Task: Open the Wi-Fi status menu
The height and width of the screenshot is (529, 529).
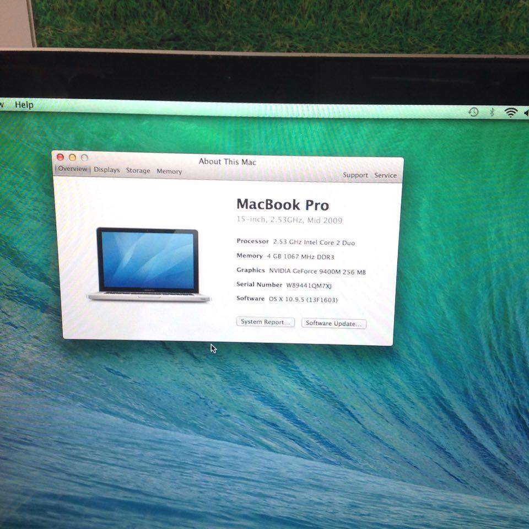Action: pos(511,112)
